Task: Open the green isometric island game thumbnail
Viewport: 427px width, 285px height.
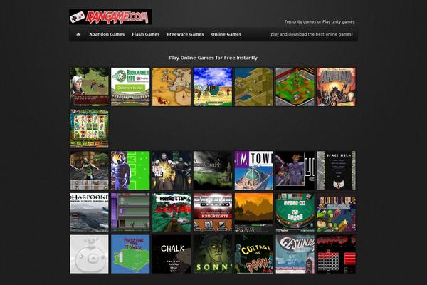Action: tap(295, 87)
